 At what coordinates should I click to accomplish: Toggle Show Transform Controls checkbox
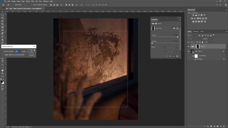[32, 5]
